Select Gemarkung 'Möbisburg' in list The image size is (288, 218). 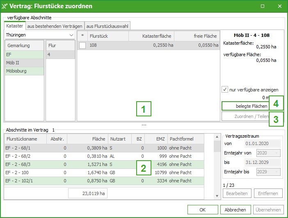pos(24,71)
